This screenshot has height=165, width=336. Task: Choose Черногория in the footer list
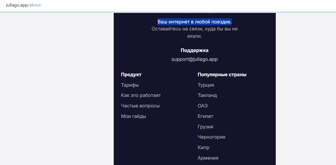(x=211, y=137)
